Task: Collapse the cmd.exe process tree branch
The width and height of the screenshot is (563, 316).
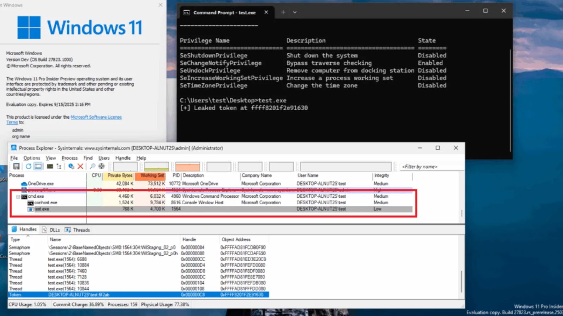Action: pyautogui.click(x=18, y=196)
